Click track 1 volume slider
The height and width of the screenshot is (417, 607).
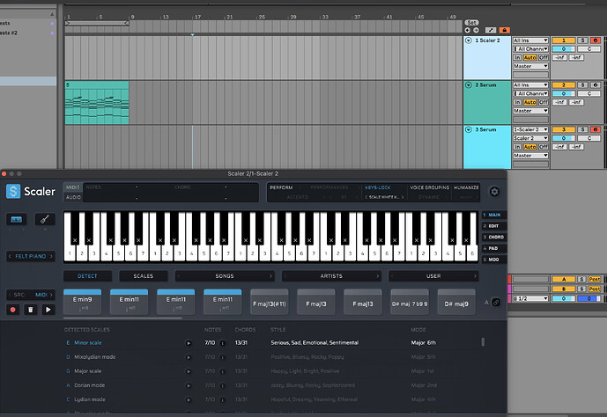564,49
